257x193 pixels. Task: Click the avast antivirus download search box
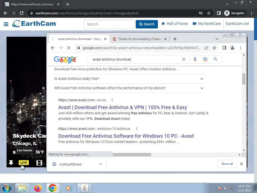point(136,59)
